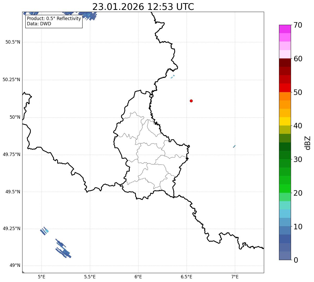The image size is (314, 282).
Task: Click the 50.5°N latitude label
Action: pos(13,42)
